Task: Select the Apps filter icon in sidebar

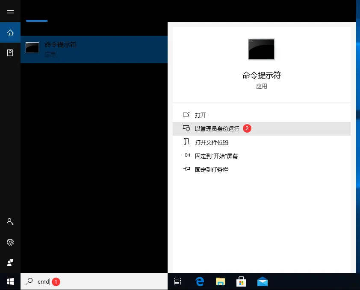Action: click(10, 53)
